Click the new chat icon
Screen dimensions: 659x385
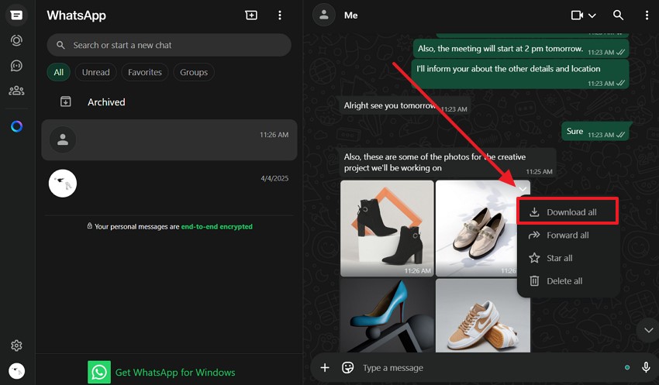click(251, 15)
